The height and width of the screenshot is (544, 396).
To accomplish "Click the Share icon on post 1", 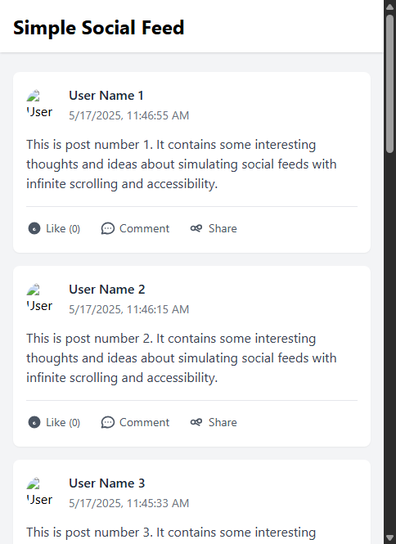I will [196, 228].
